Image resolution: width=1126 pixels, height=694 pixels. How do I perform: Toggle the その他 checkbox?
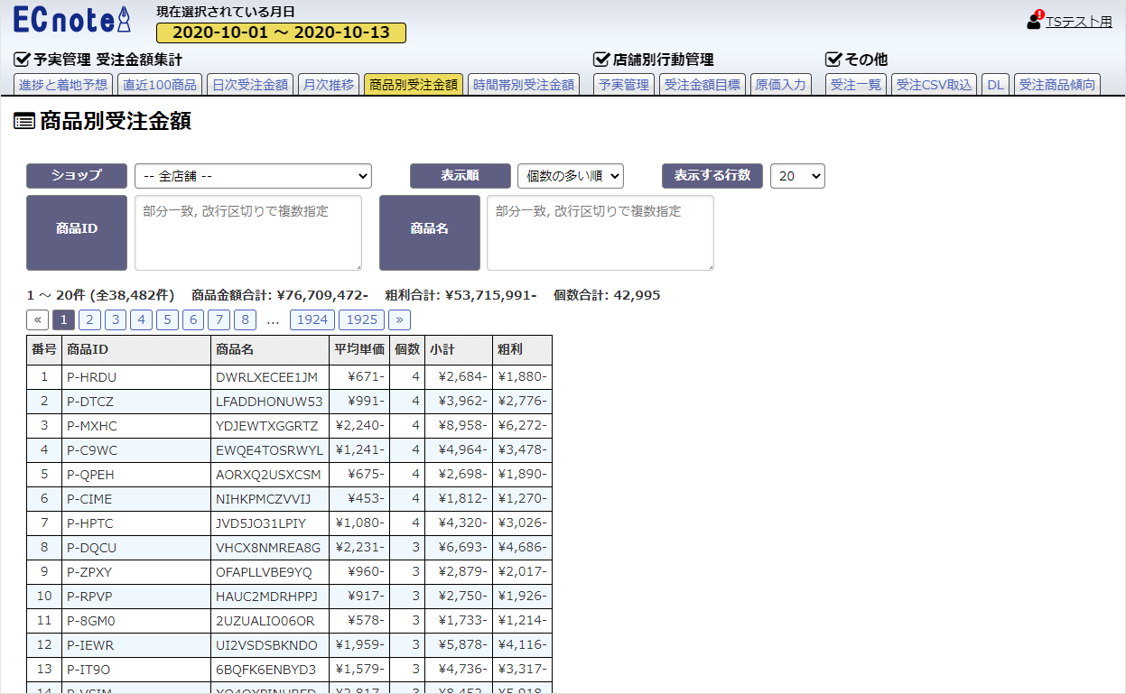(833, 60)
